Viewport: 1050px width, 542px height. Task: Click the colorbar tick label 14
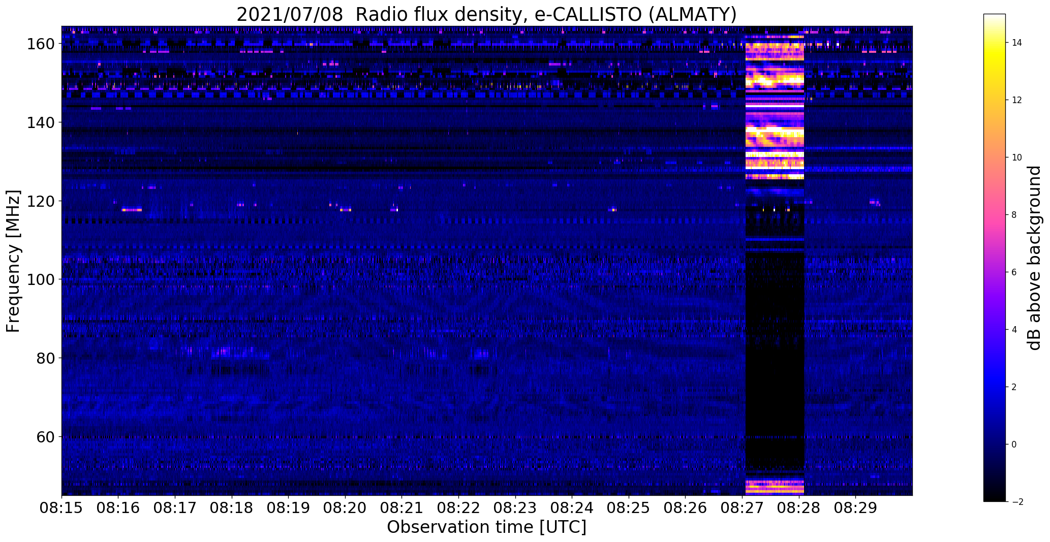pos(1017,43)
